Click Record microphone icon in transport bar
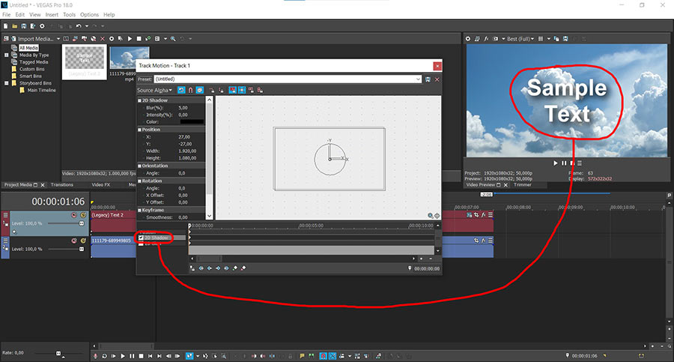Screen dimensions: 674x362 coord(96,356)
